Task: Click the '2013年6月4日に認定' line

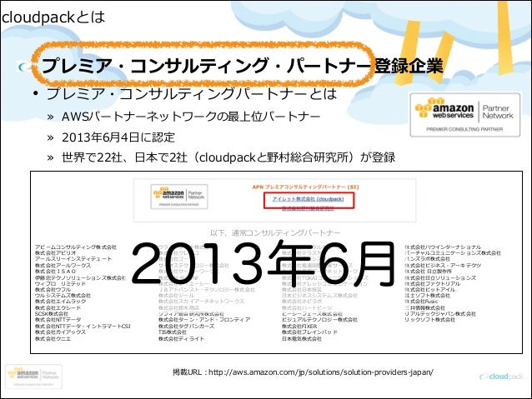Action: (x=118, y=137)
